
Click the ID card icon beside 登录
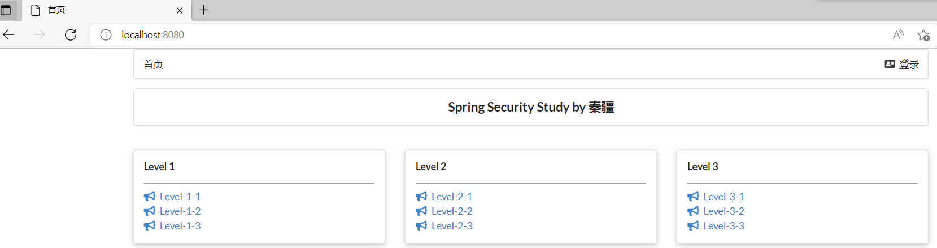coord(890,64)
